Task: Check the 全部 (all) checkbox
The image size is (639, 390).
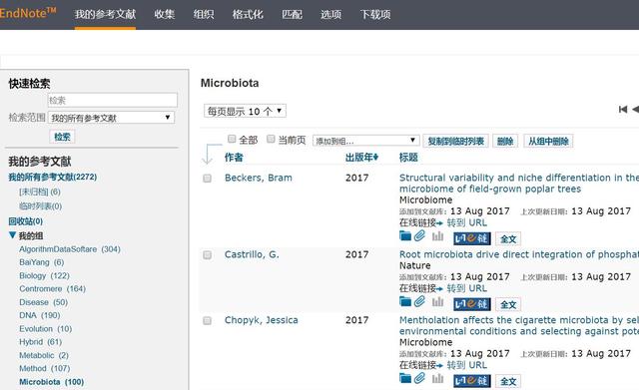Action: coord(232,140)
